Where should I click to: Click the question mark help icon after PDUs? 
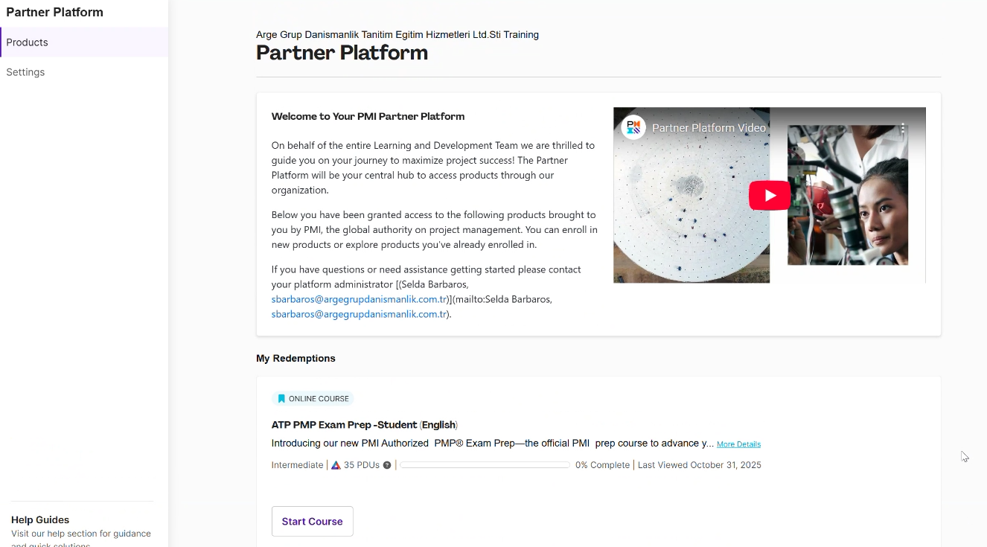(x=387, y=465)
